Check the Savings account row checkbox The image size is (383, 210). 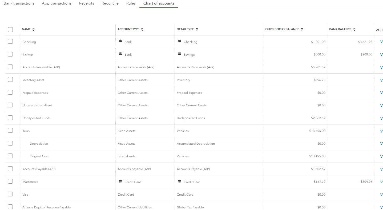(x=10, y=54)
